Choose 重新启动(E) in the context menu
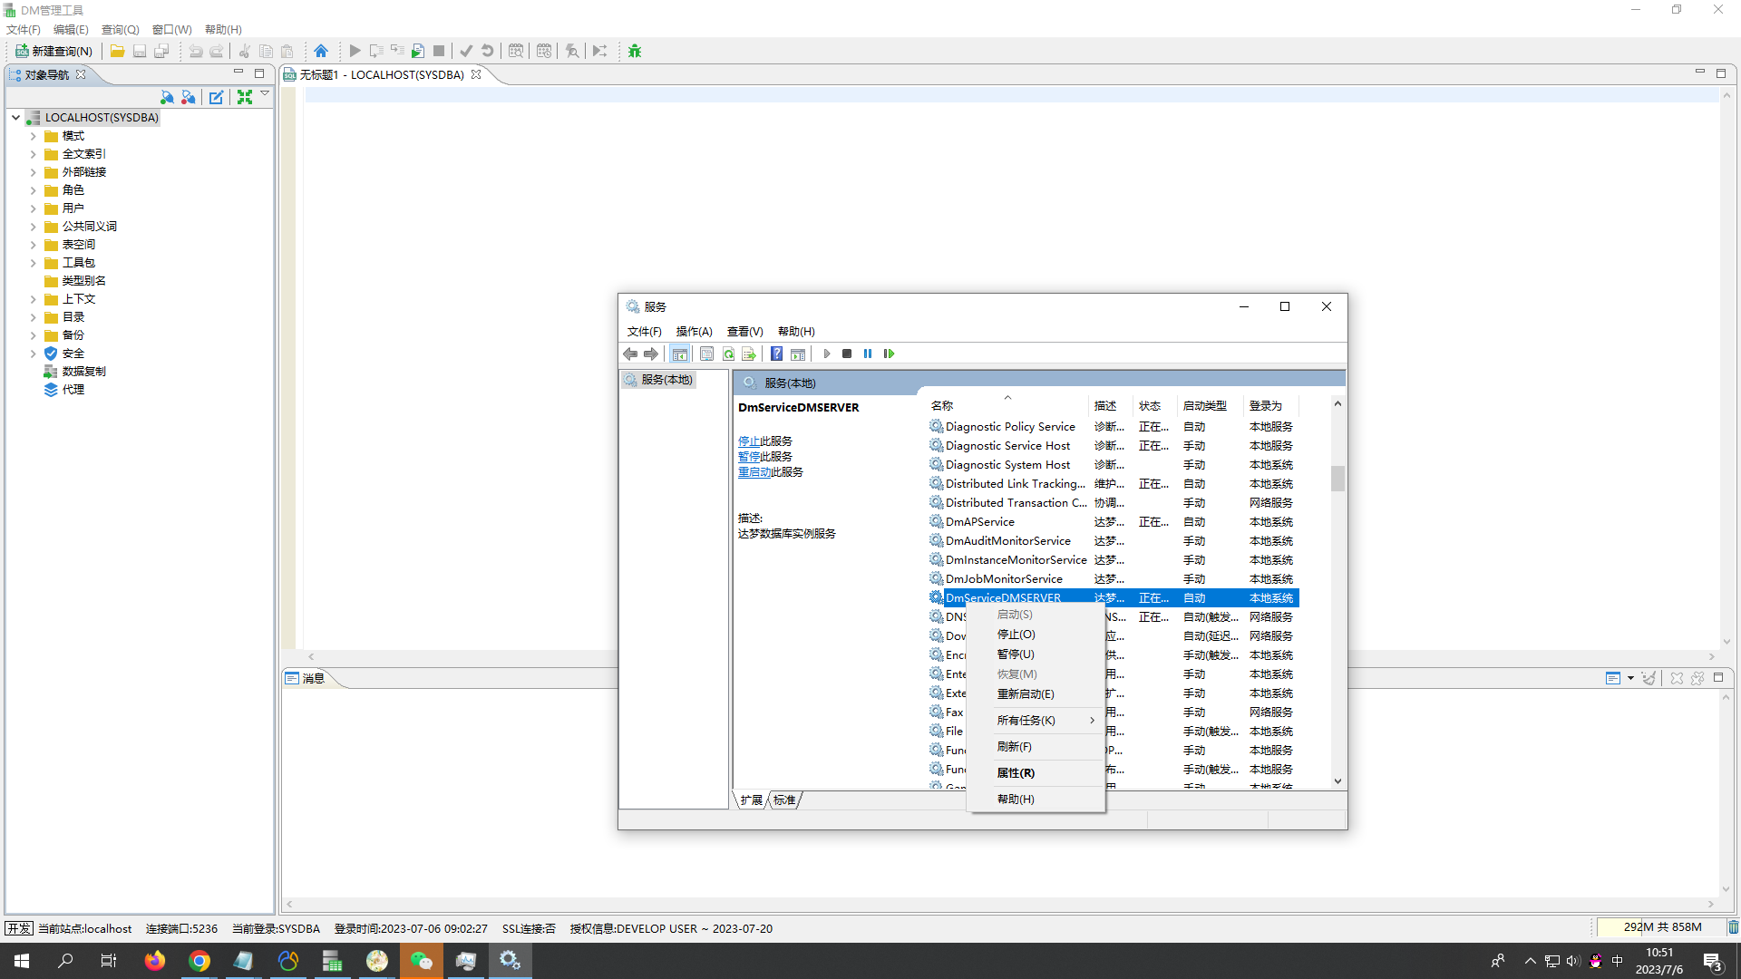This screenshot has width=1741, height=979. pyautogui.click(x=1026, y=694)
